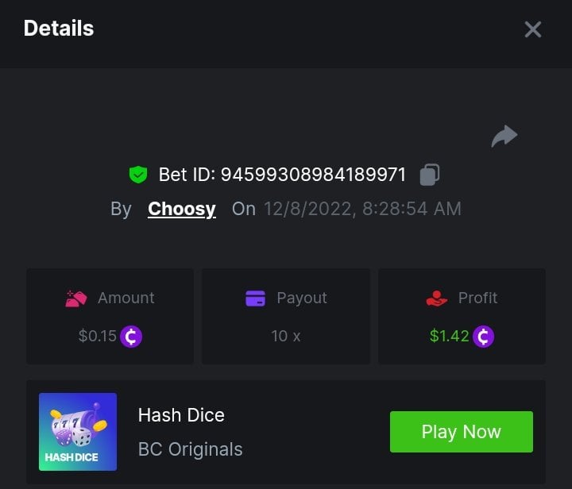Click the $0.15 bet amount
Screen dimensions: 572x489
pos(98,337)
